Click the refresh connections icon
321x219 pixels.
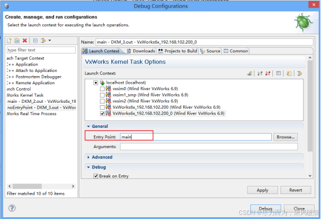click(x=289, y=73)
